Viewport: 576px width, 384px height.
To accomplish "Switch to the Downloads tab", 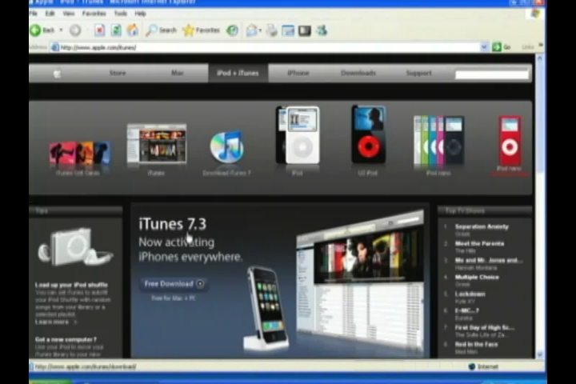I will click(x=358, y=73).
